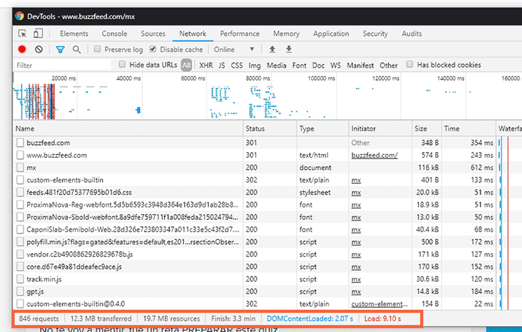Uncheck the Disable cache checkbox
The height and width of the screenshot is (332, 522).
click(x=153, y=50)
